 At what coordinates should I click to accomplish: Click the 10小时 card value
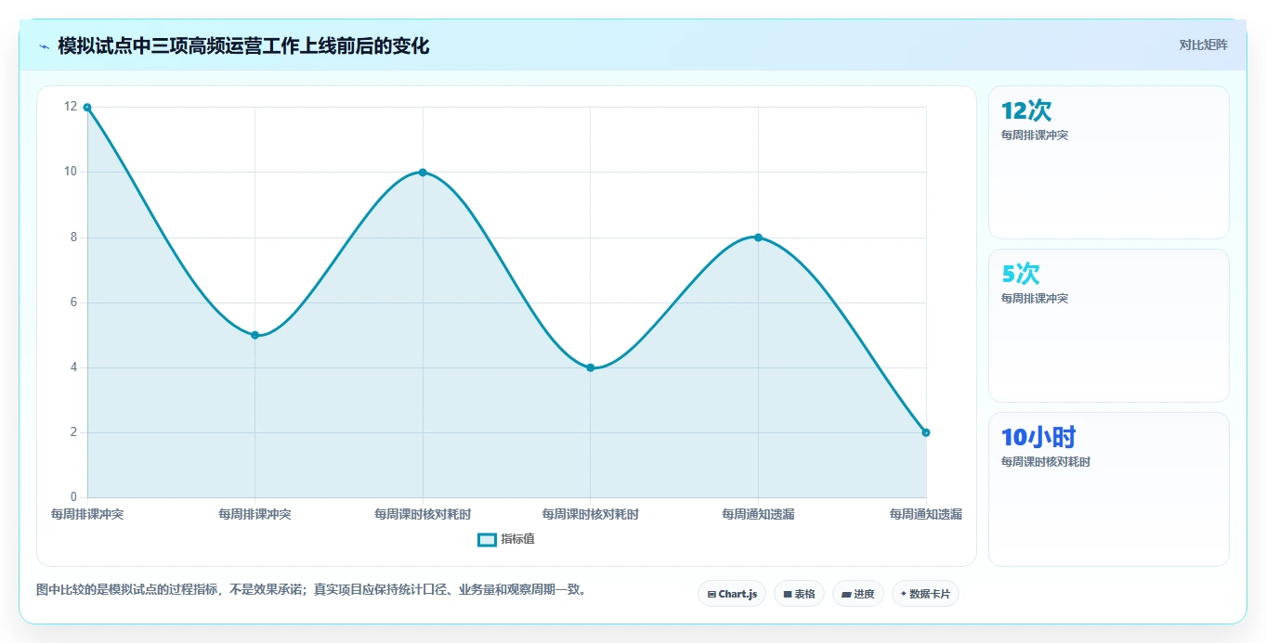point(1038,438)
